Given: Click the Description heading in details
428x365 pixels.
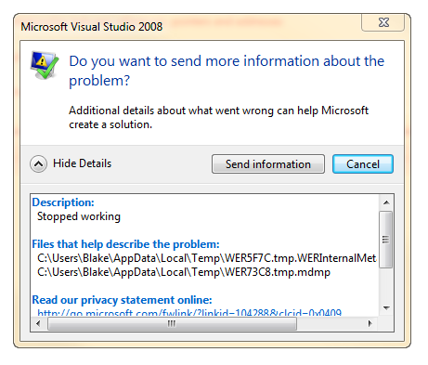Looking at the screenshot, I should tap(63, 202).
